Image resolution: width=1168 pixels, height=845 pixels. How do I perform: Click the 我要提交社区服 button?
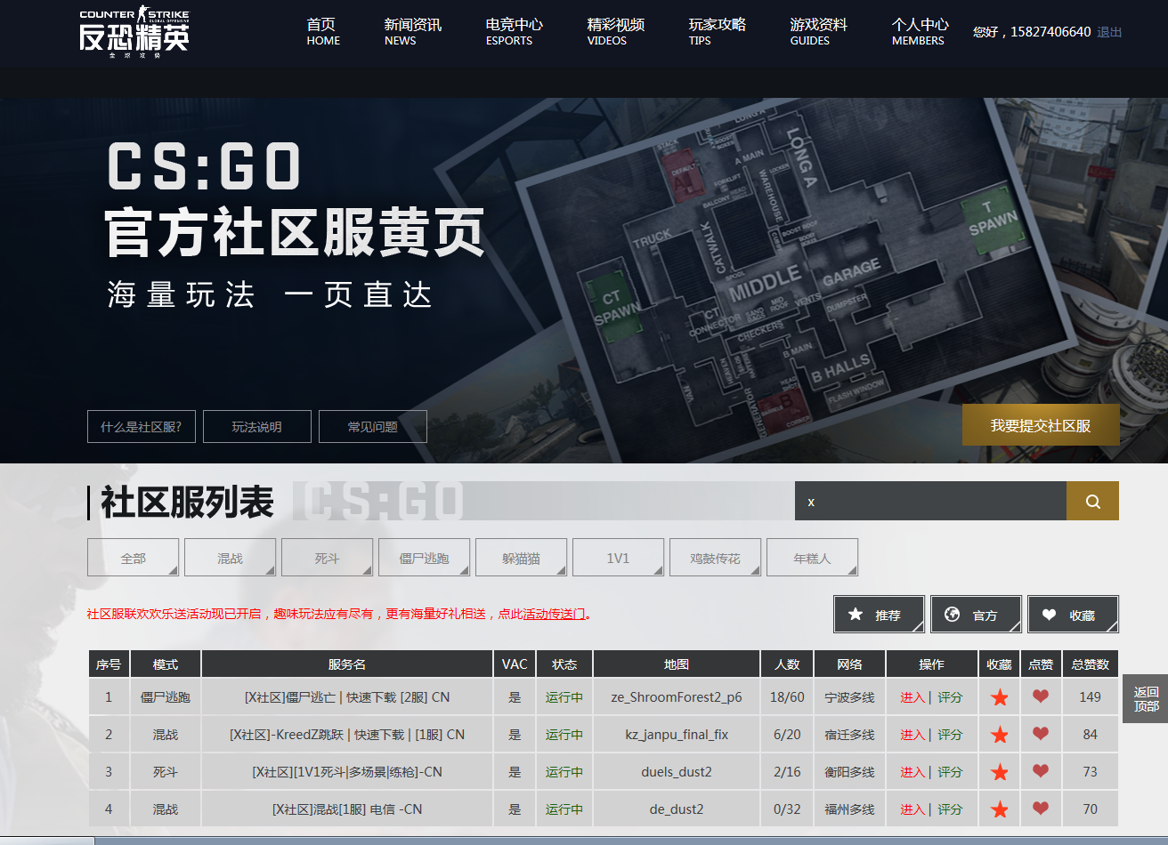click(x=1040, y=425)
